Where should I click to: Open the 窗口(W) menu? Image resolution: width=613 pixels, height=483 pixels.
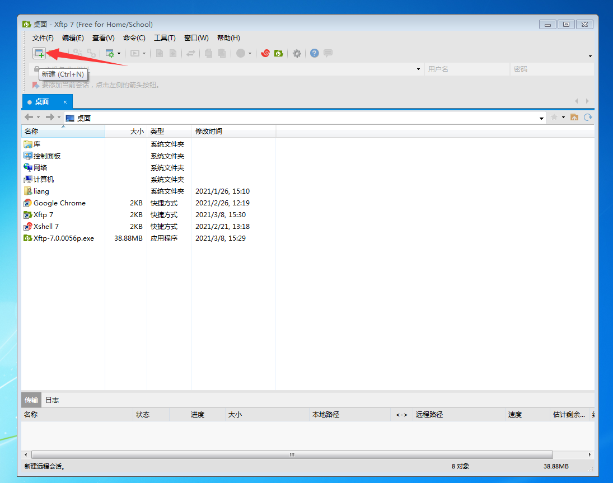click(196, 38)
